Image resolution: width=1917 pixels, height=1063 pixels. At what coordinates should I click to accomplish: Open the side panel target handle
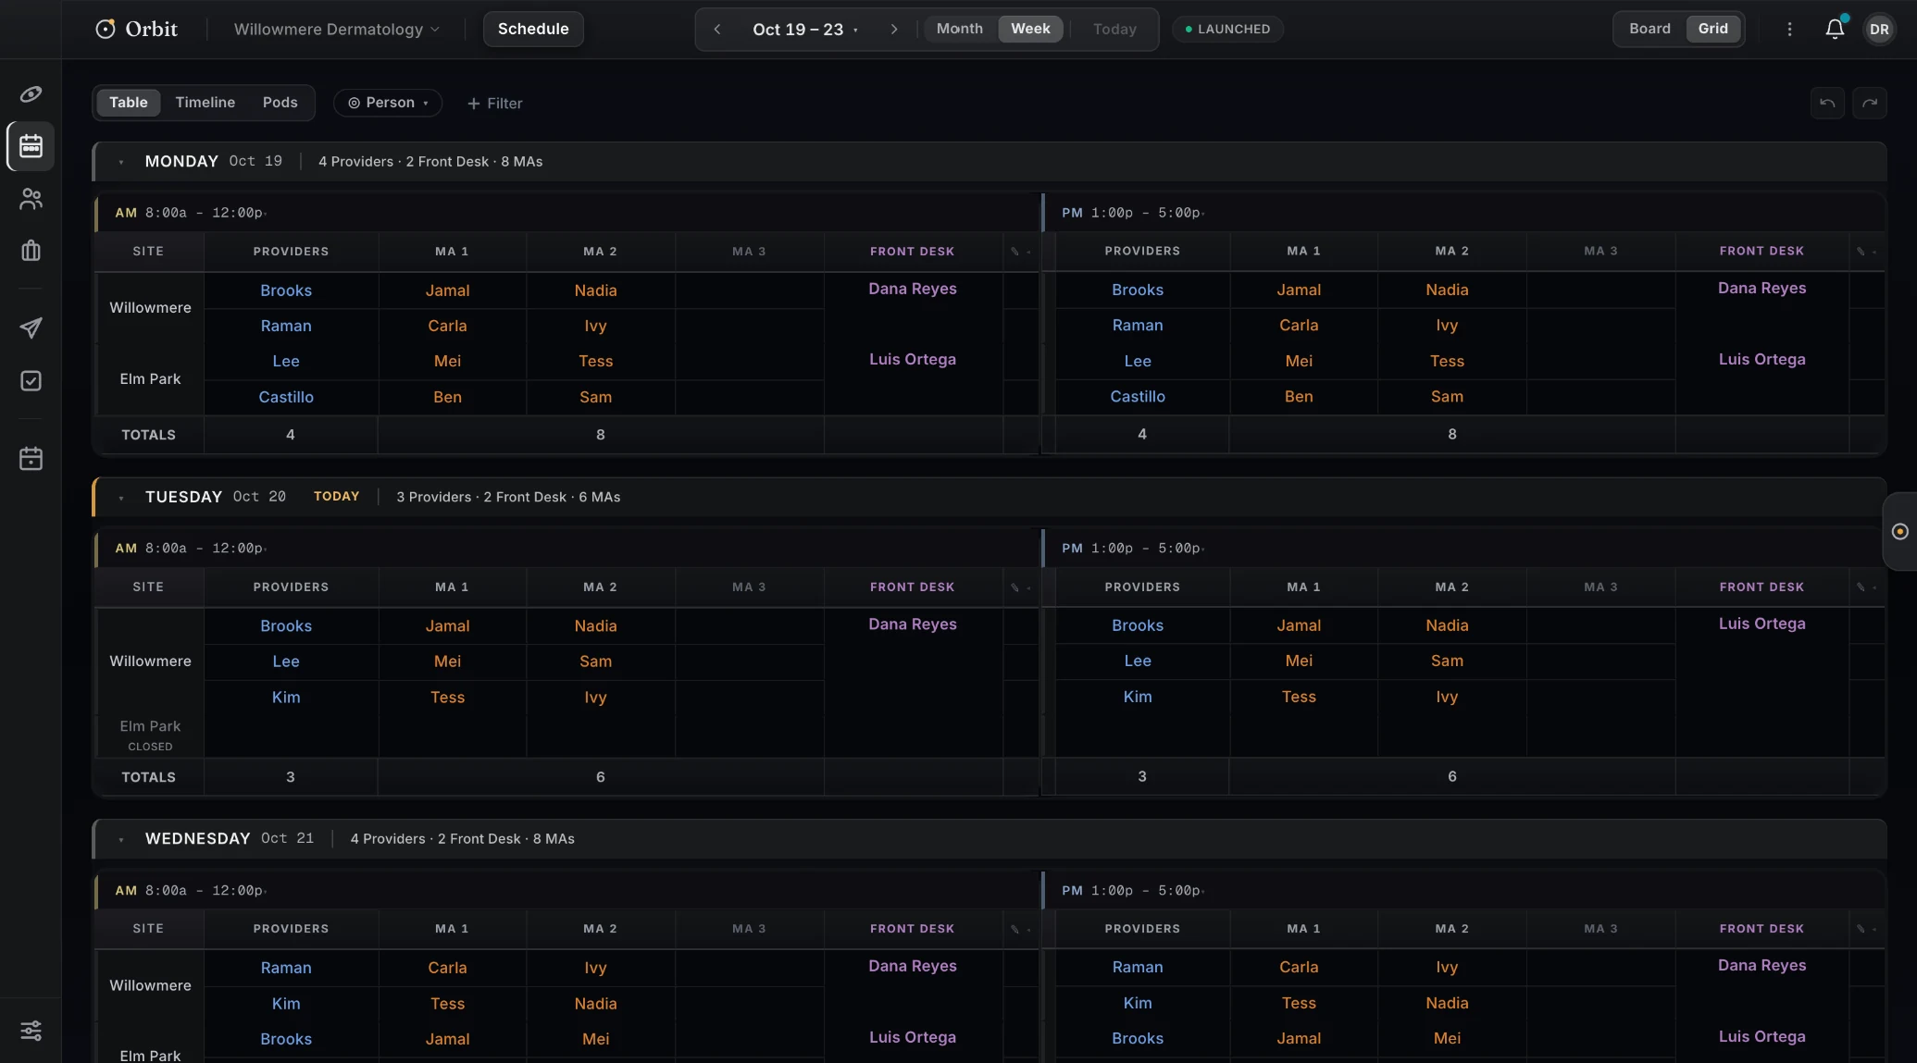point(1900,531)
